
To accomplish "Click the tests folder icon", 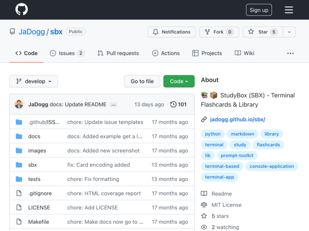I will [x=19, y=179].
